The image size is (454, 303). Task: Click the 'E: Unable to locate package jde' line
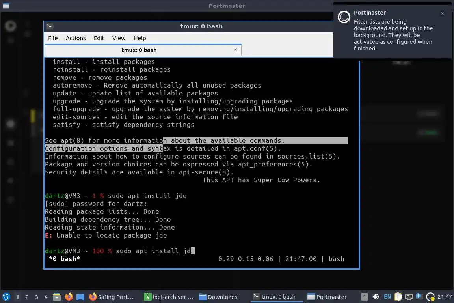pos(106,235)
